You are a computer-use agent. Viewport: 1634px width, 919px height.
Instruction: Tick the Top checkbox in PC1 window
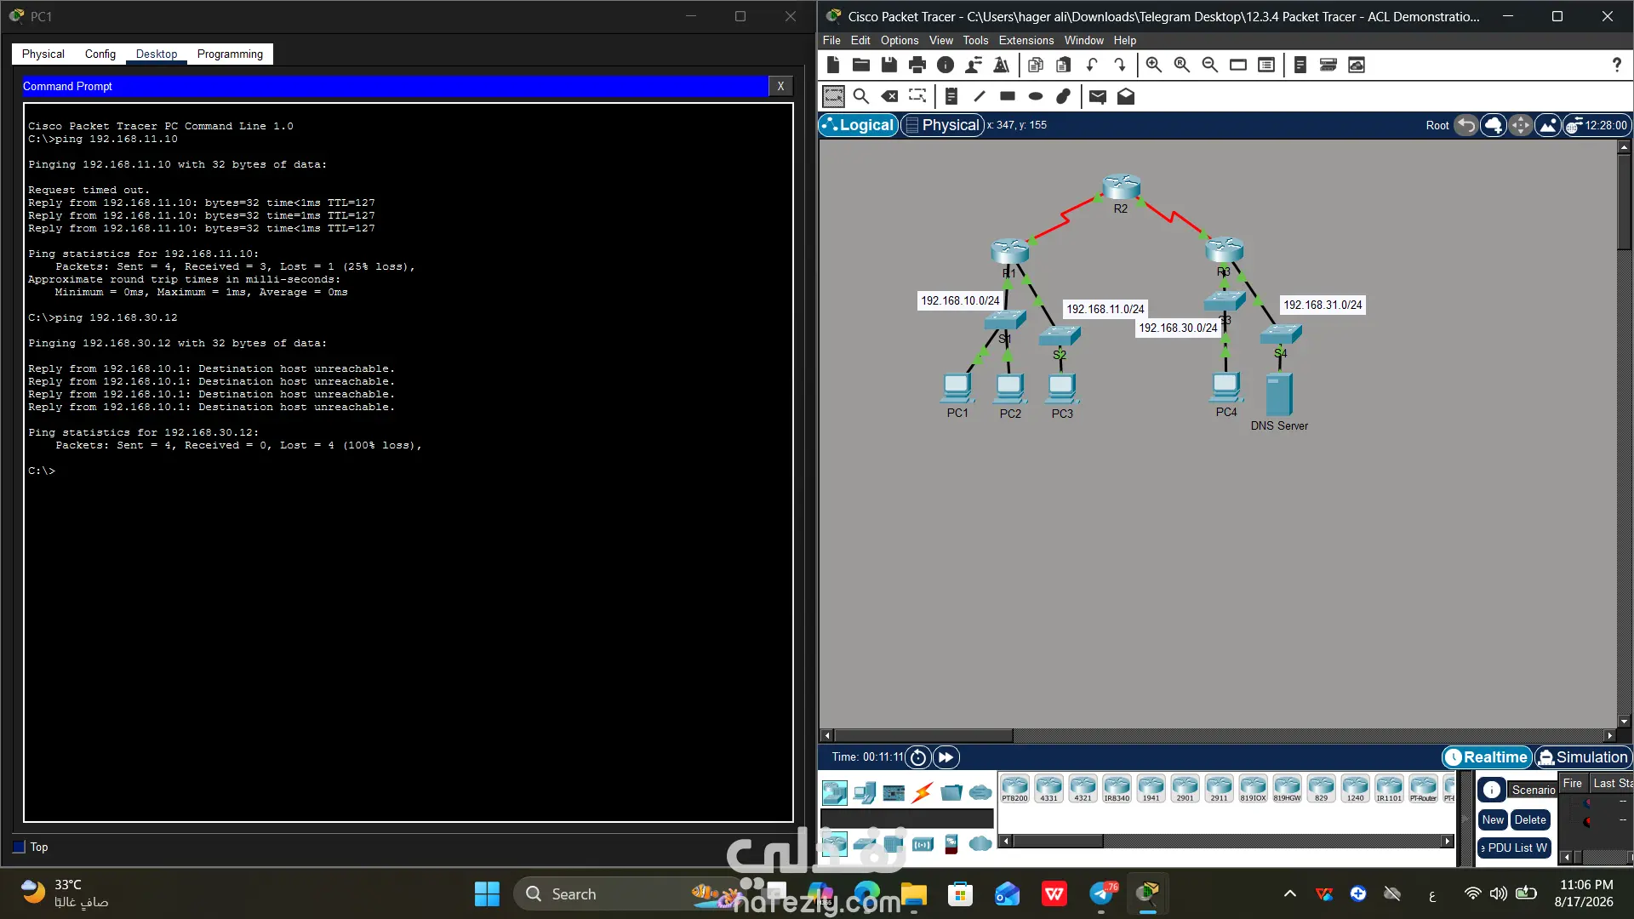coord(20,847)
